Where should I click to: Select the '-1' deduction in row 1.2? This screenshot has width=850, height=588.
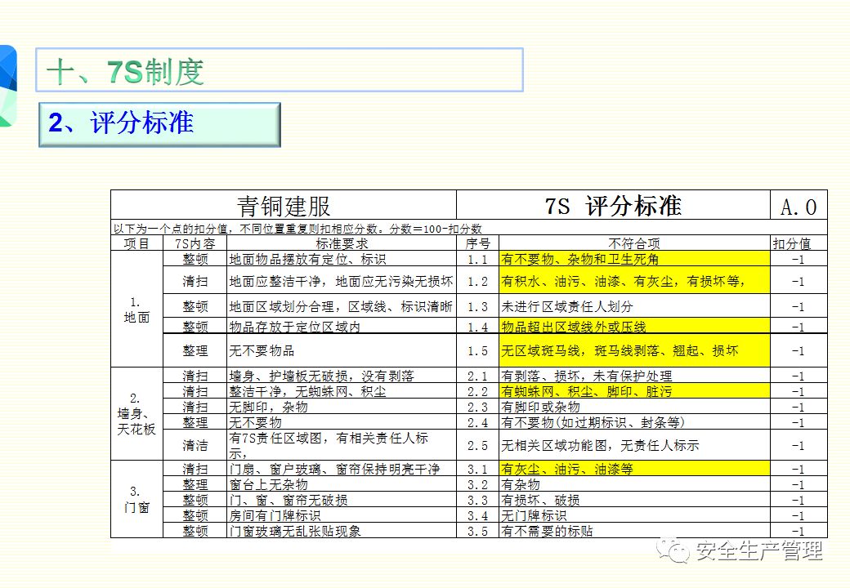click(x=799, y=280)
